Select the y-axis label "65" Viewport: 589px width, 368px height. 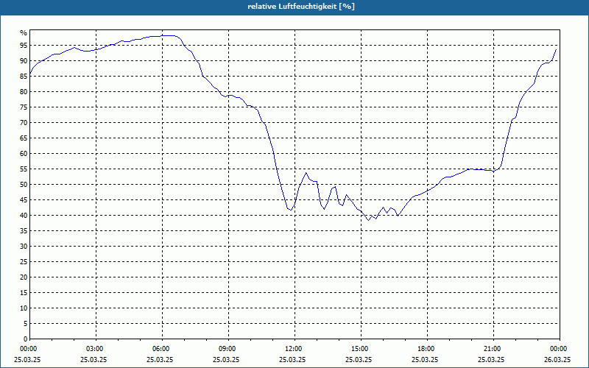coord(24,138)
